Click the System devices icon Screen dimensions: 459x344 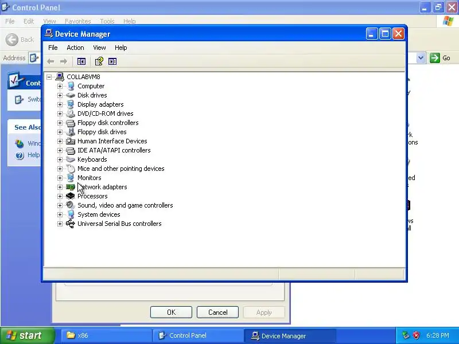coord(71,214)
